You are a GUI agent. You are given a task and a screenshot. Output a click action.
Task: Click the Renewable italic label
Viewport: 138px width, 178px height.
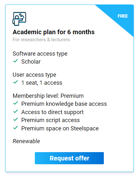pyautogui.click(x=26, y=141)
